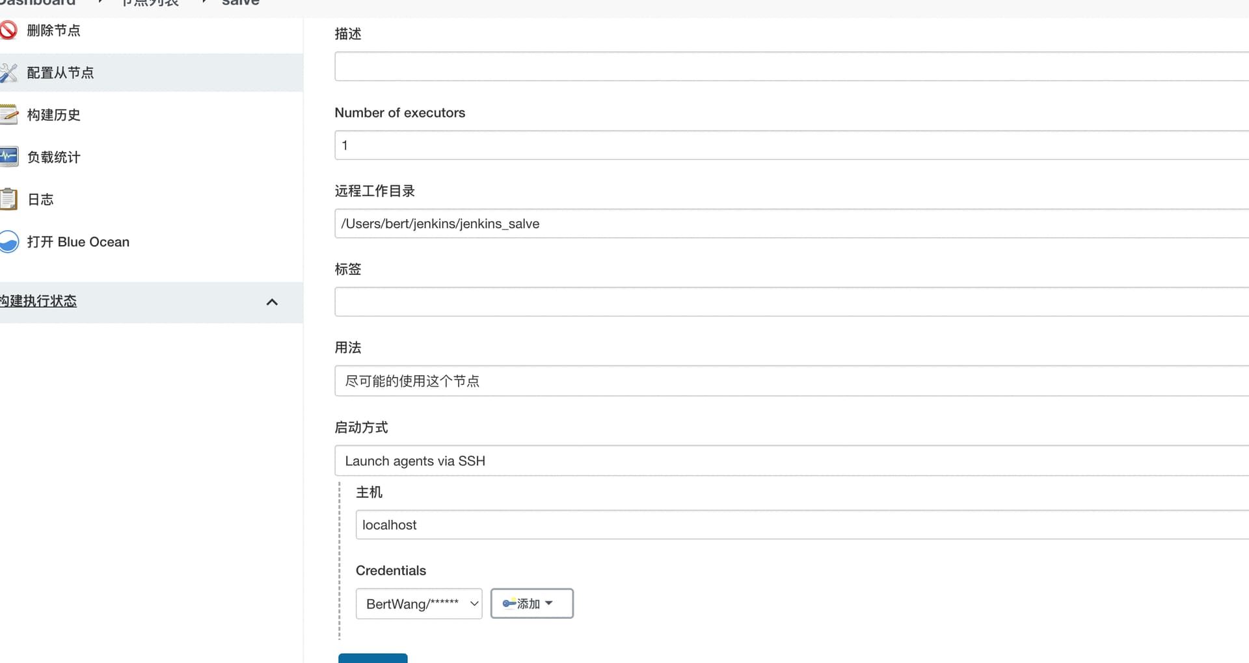The image size is (1249, 663).
Task: Open the BertWang credentials dropdown
Action: click(419, 604)
